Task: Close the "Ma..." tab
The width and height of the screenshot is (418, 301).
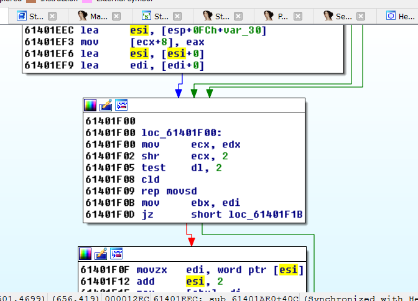Action: point(116,17)
